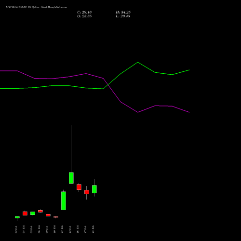Click the green 13 Feb candle body

click(71, 178)
